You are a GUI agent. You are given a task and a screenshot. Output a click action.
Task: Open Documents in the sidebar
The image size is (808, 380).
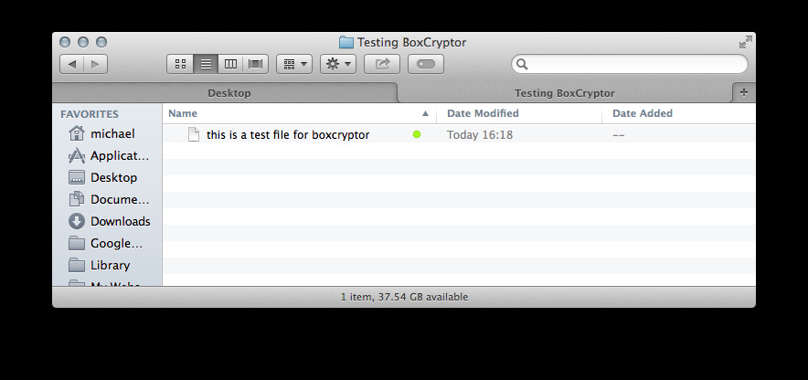tap(108, 199)
